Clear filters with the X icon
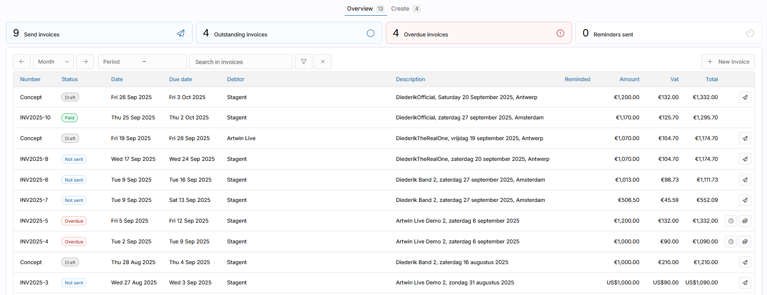Image resolution: width=767 pixels, height=295 pixels. tap(323, 62)
